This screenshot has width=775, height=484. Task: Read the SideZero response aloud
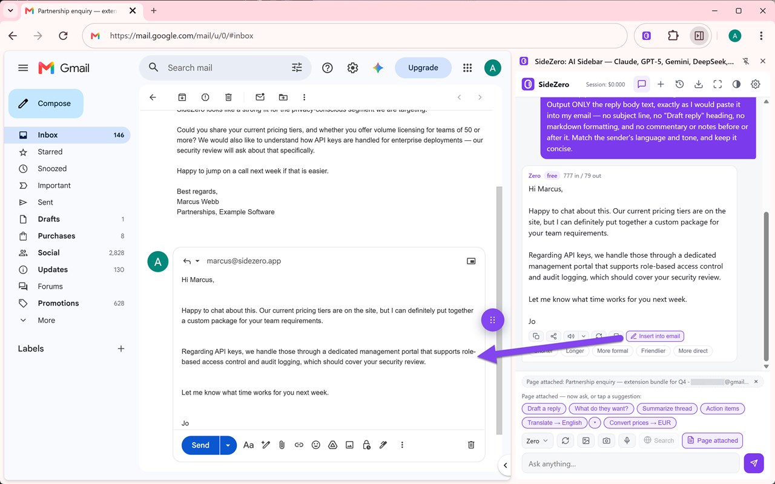570,336
